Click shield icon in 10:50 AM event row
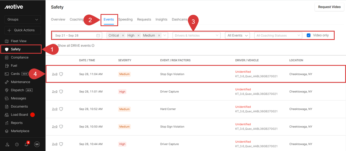Image resolution: width=346 pixels, height=151 pixels. pyautogui.click(x=61, y=126)
